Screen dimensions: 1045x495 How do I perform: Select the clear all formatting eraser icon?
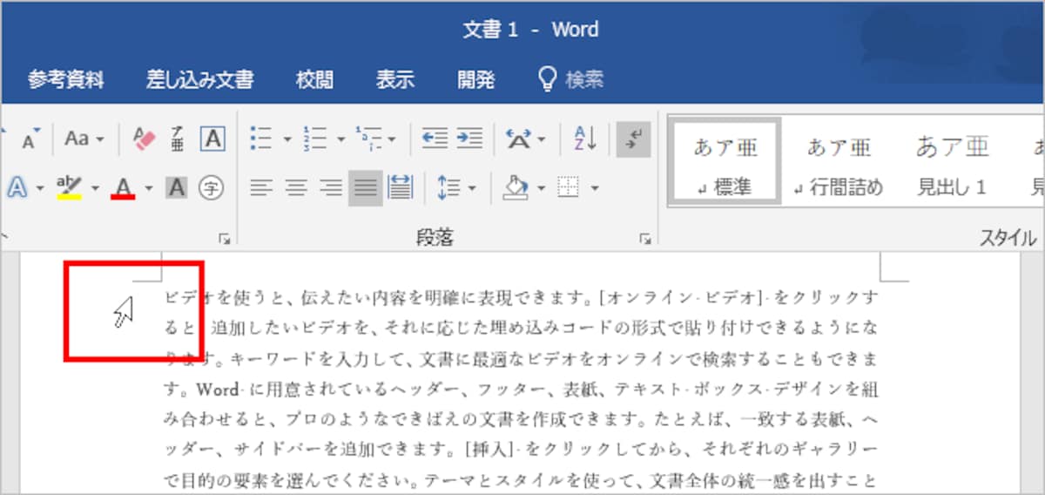143,139
